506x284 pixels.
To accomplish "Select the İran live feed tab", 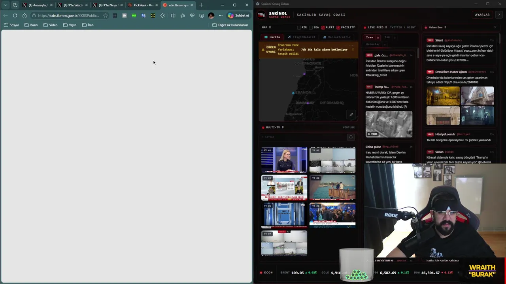I will (369, 37).
